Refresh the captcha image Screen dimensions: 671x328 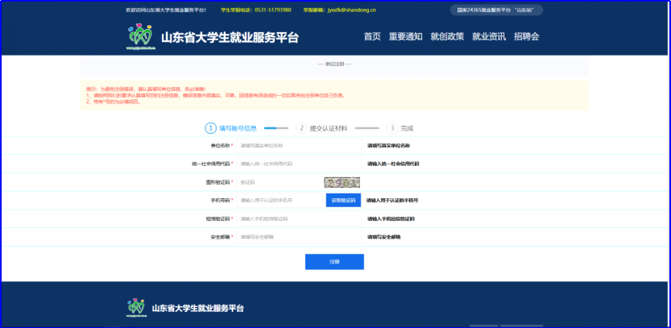(x=342, y=182)
